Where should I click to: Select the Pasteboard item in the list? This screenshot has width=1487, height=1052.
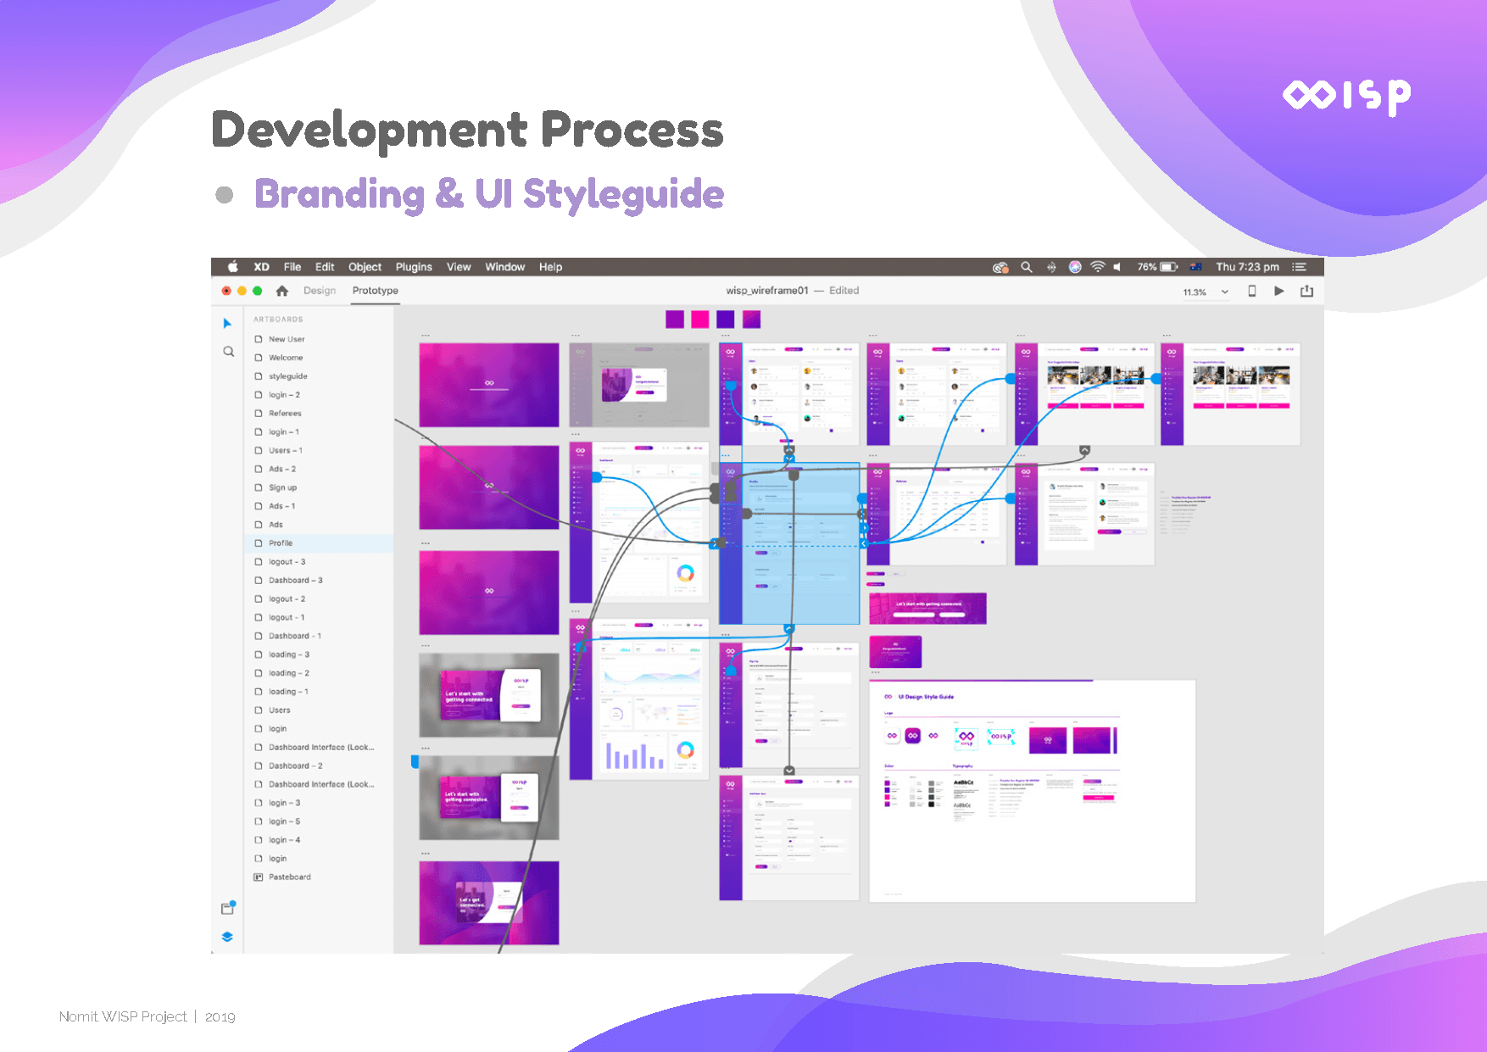tap(289, 877)
